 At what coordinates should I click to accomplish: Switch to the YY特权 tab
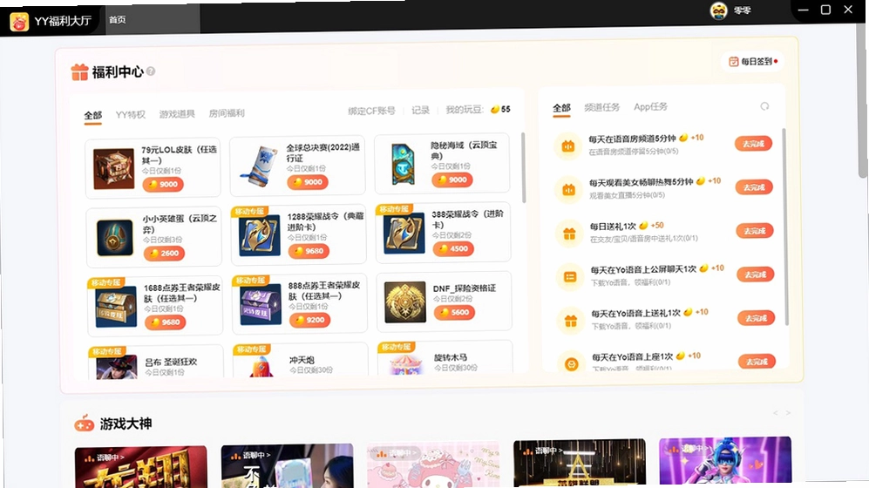click(x=130, y=115)
